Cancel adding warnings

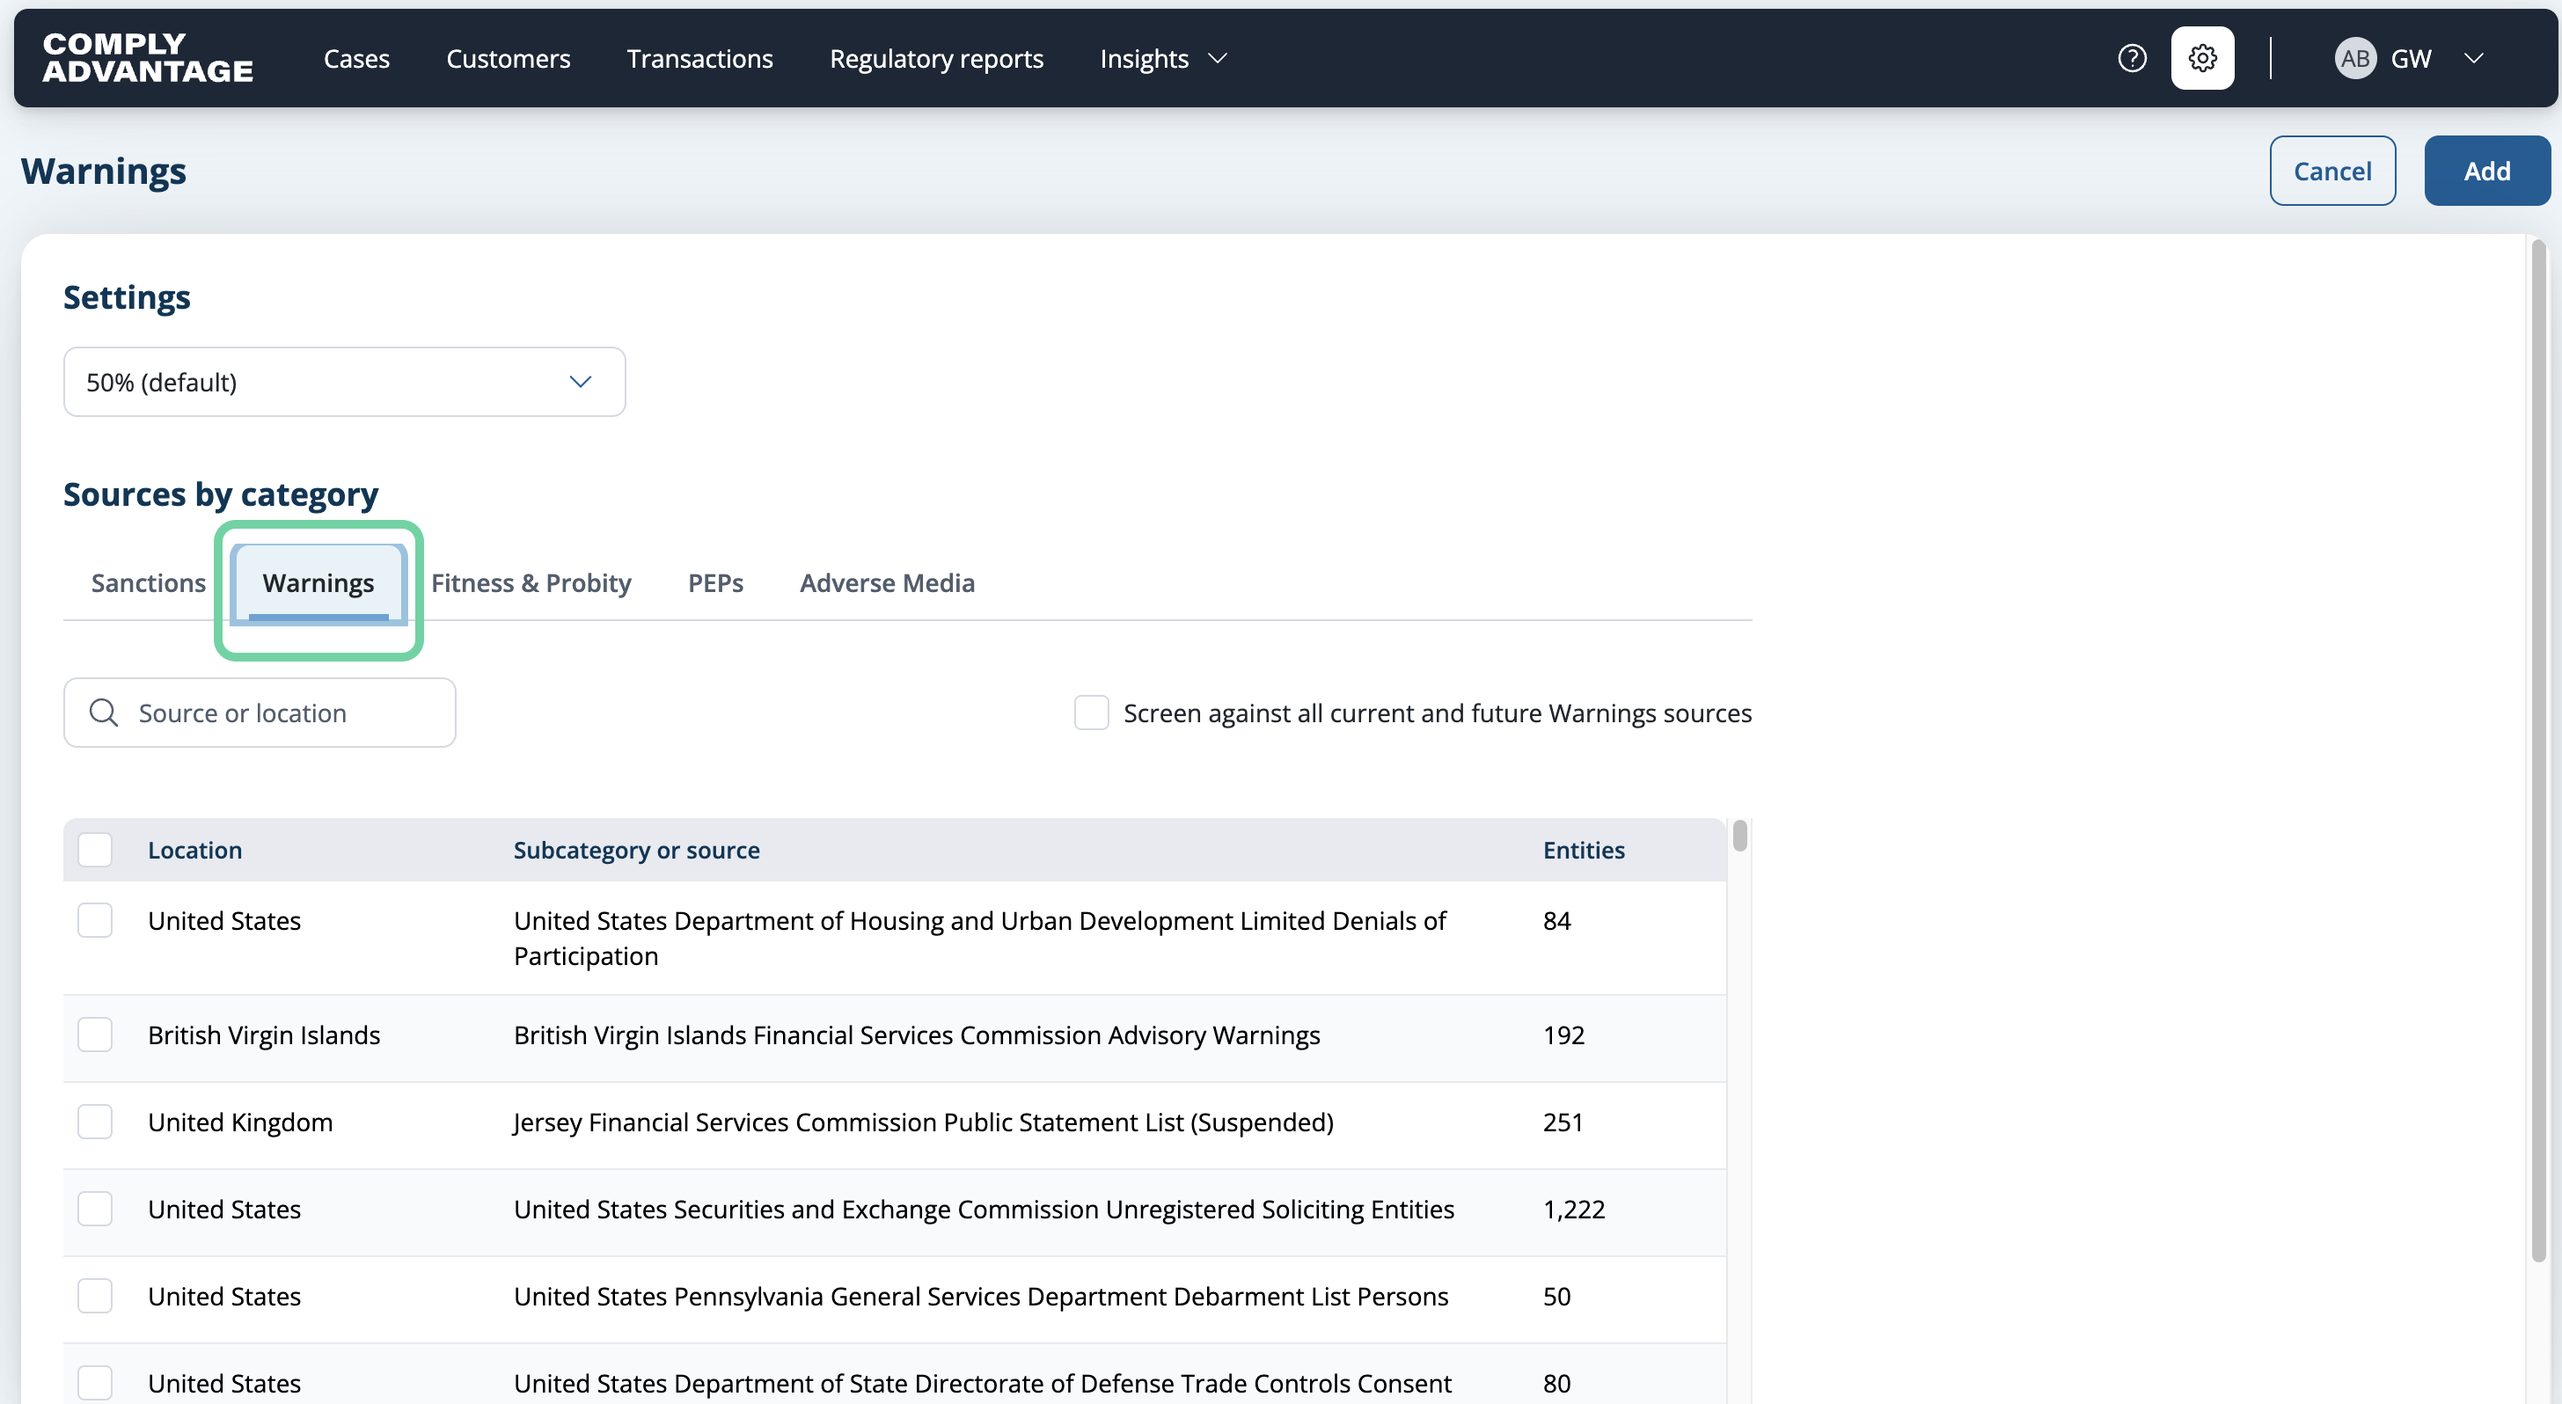[2332, 171]
